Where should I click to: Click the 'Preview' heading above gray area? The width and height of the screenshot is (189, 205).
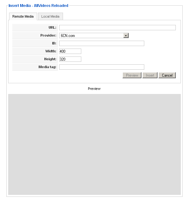coord(94,89)
